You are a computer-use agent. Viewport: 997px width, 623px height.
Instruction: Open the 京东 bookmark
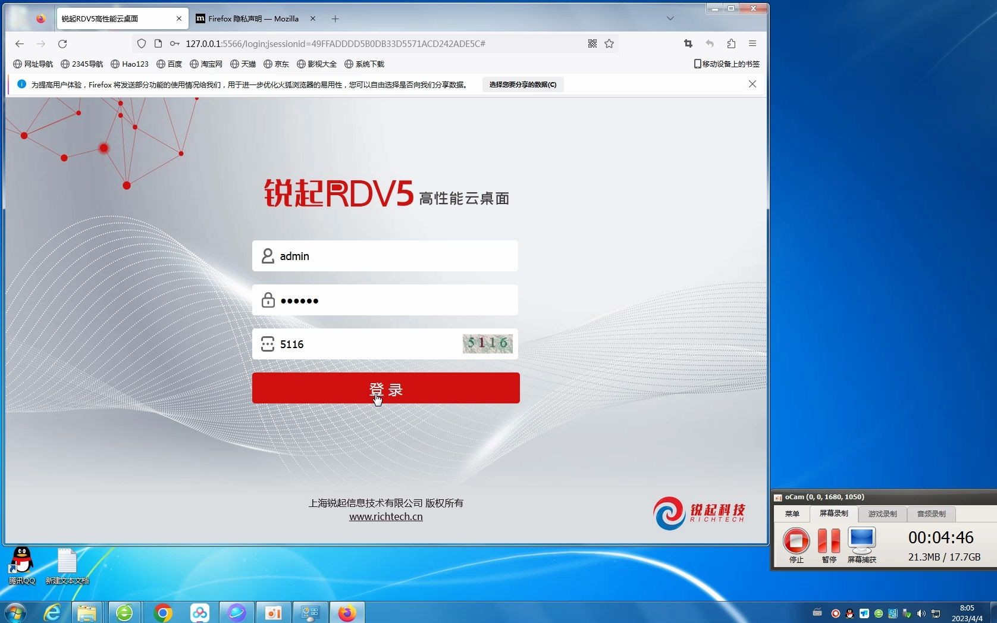coord(276,64)
